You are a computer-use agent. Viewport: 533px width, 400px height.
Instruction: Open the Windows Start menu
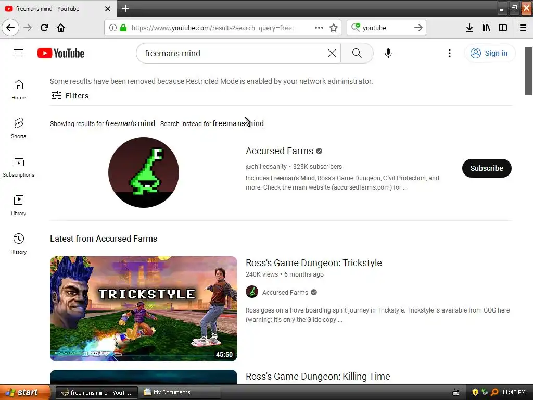24,392
